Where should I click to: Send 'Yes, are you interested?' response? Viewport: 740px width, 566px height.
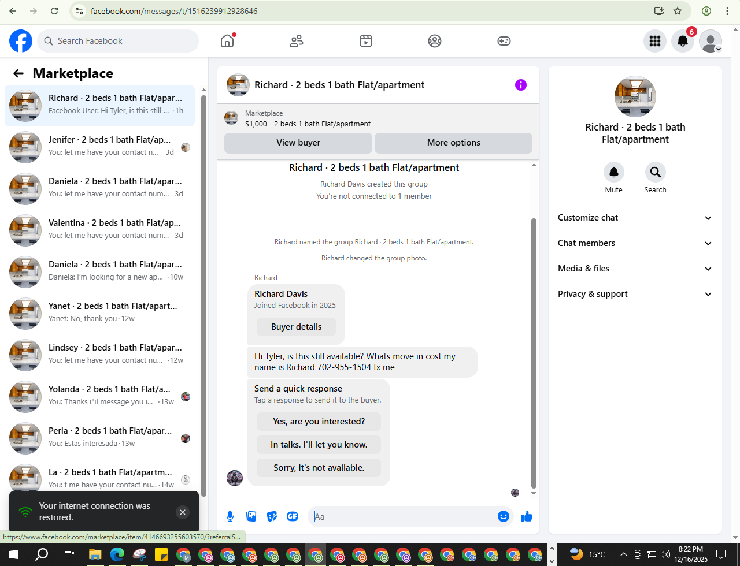tap(319, 422)
